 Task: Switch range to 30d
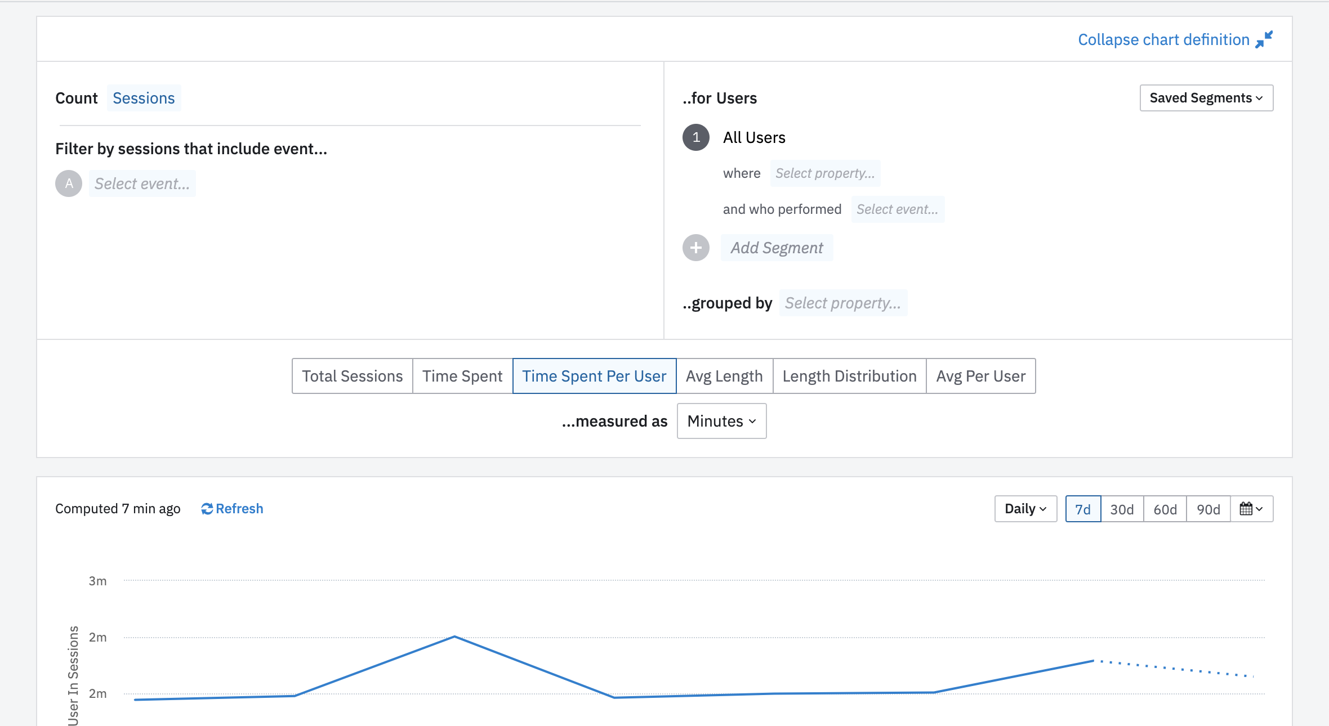(x=1122, y=509)
